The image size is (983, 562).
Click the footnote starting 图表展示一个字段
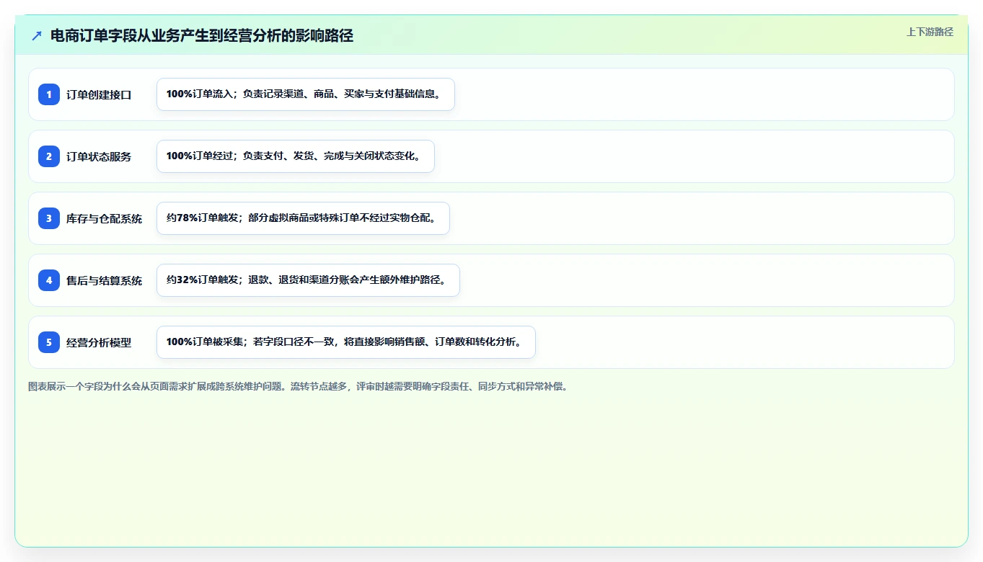coord(298,386)
